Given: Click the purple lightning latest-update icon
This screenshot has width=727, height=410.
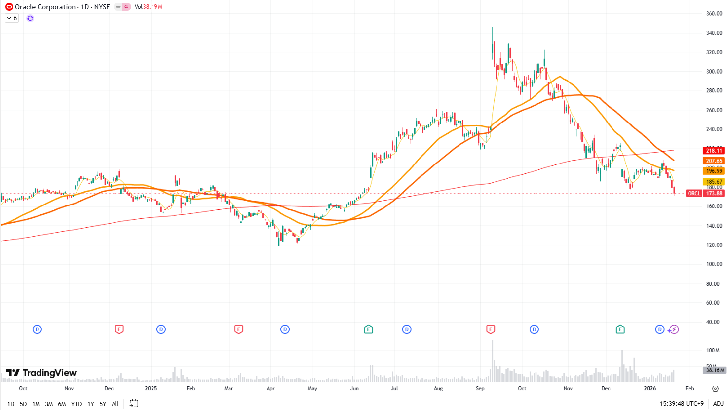Looking at the screenshot, I should 674,329.
